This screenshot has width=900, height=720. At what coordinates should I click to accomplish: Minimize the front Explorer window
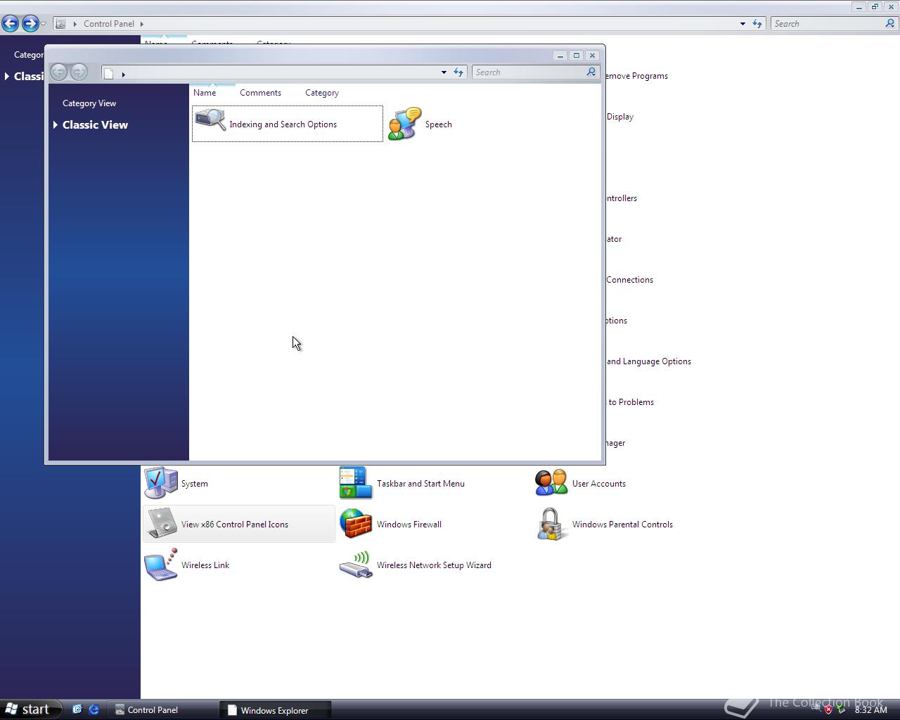coord(560,55)
